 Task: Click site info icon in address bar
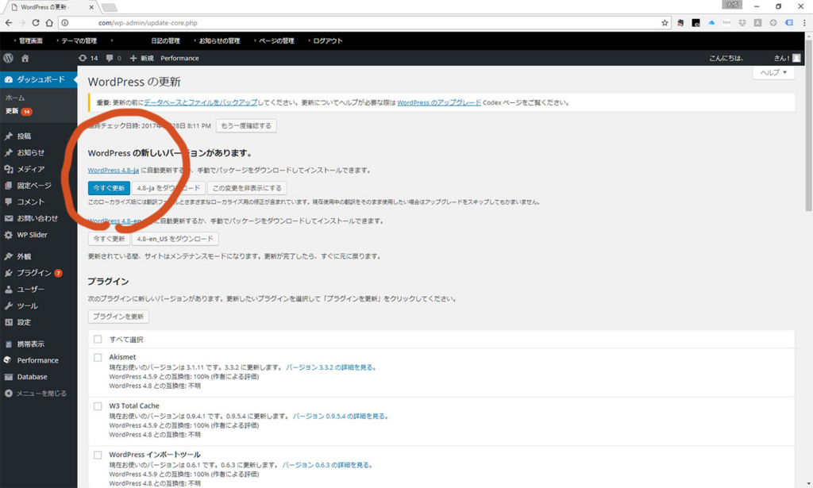65,23
